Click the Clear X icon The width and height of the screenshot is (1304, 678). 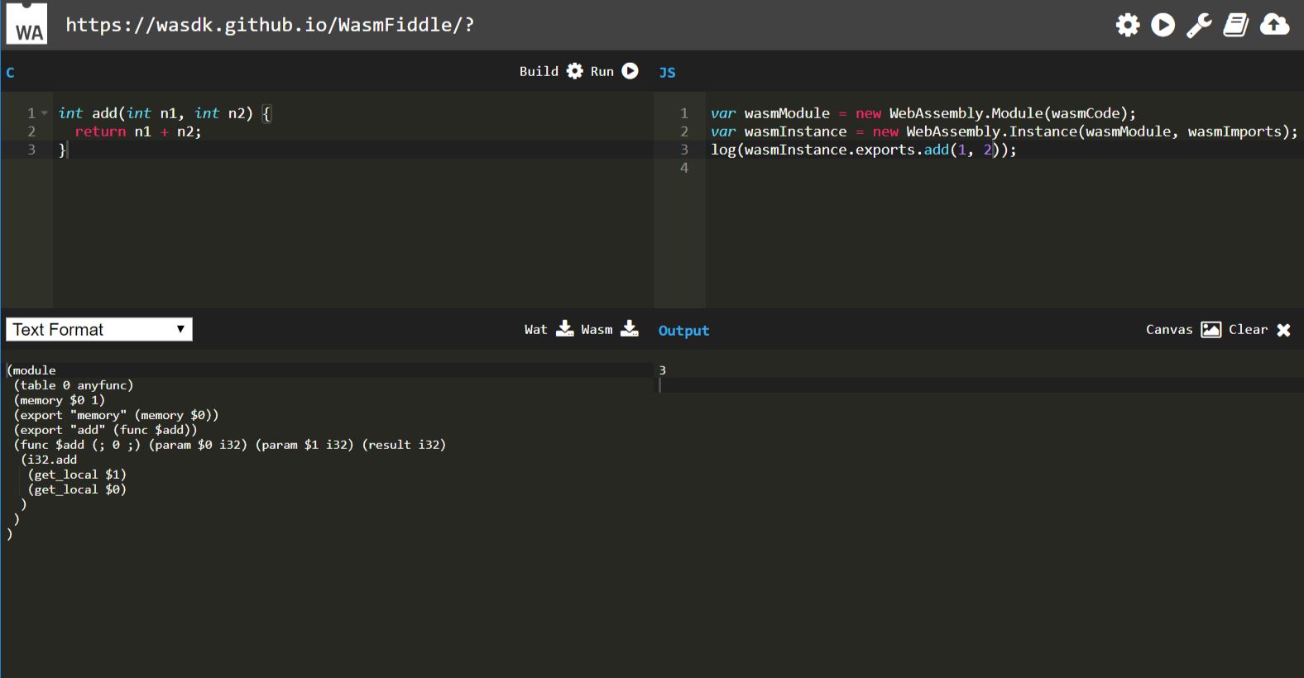[1283, 330]
